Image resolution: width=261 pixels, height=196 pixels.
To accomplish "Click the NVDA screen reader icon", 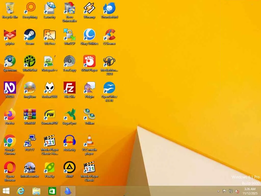I will [10, 90].
